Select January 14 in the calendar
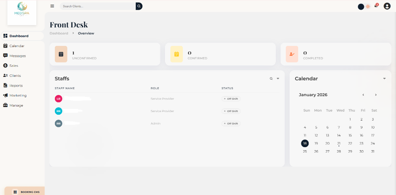Screen dimensions: 396x195 coord(339,135)
